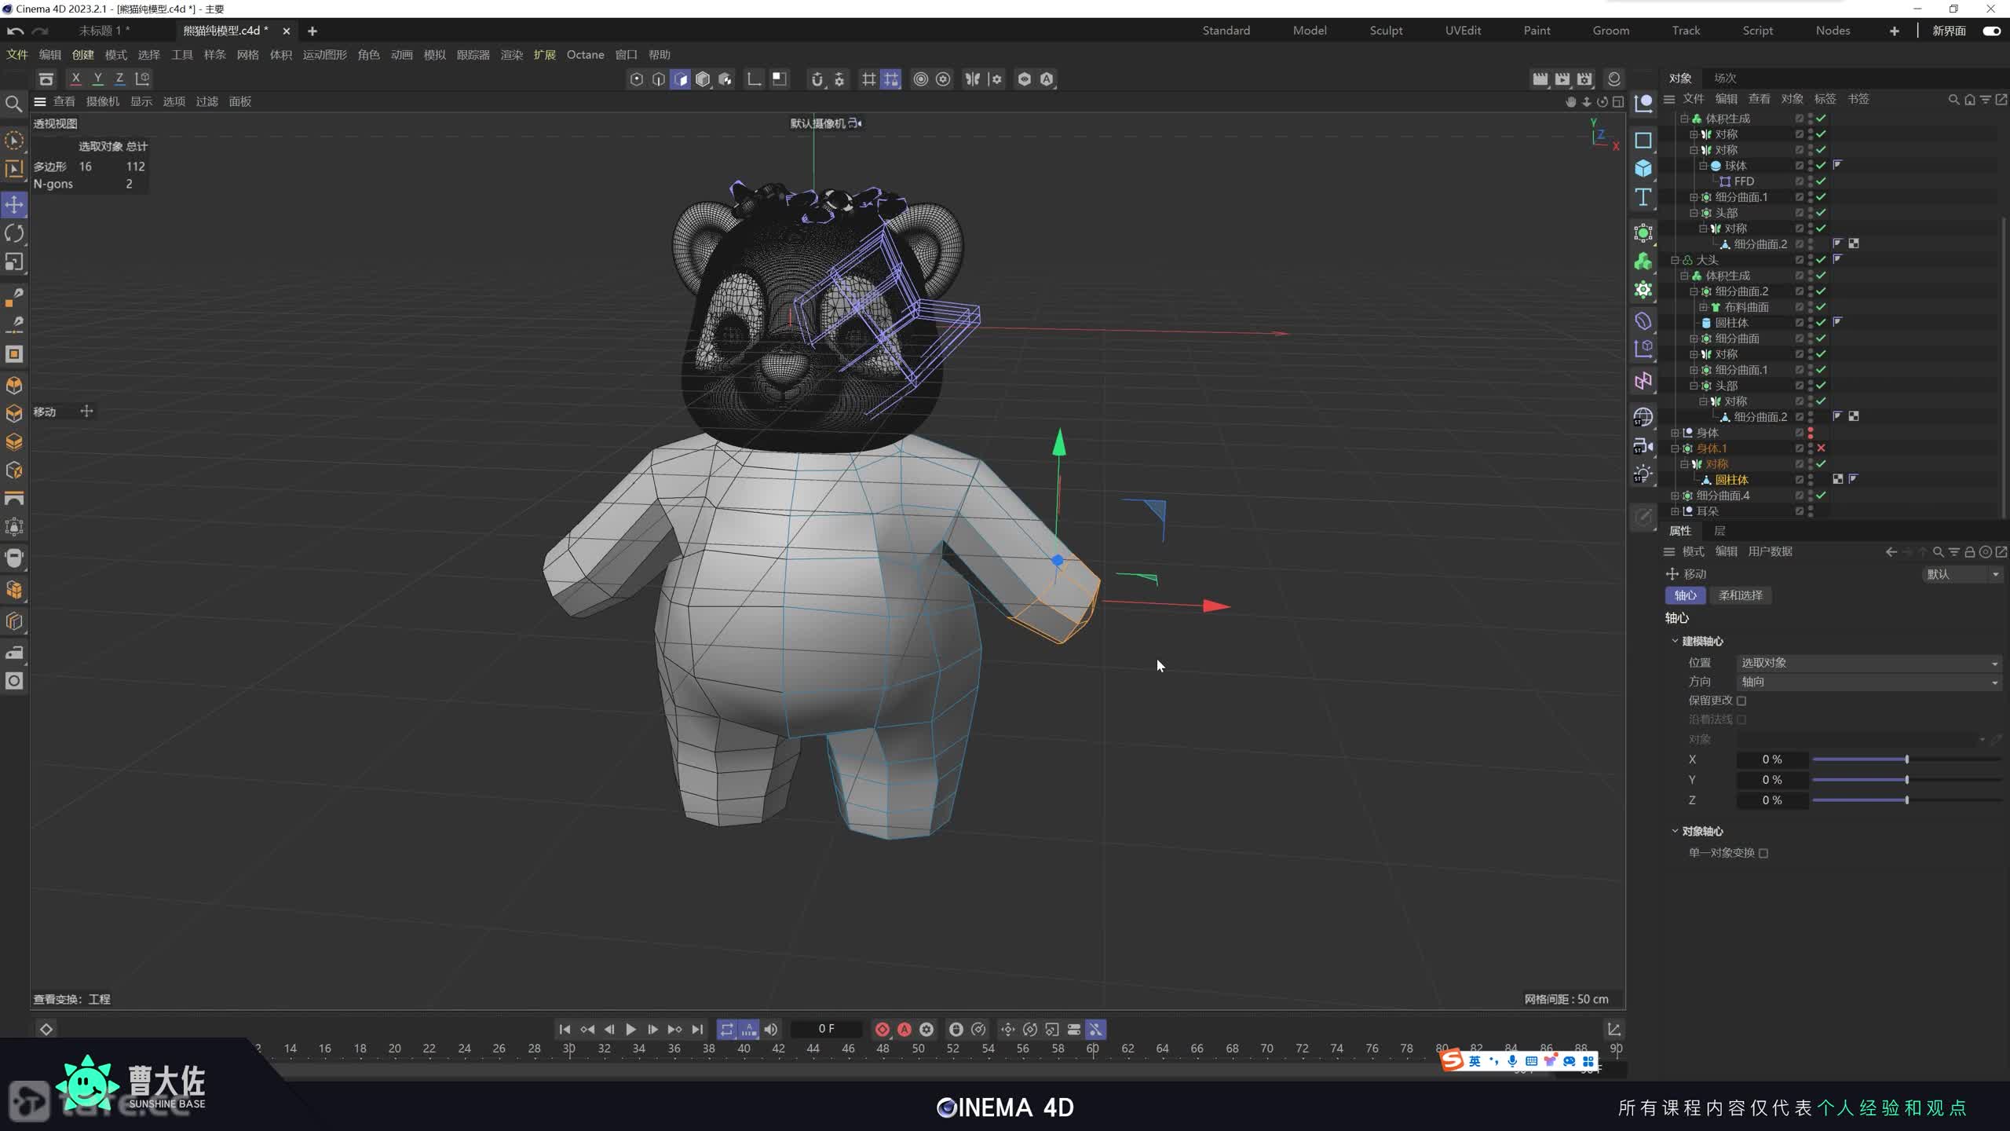Enable the 保留更改 checkbox
2010x1131 pixels.
click(x=1741, y=701)
